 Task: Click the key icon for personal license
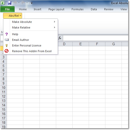coord(6,45)
